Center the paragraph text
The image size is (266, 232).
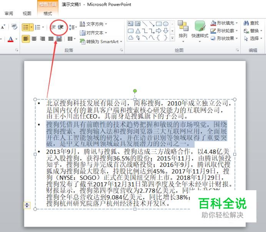coord(34,39)
